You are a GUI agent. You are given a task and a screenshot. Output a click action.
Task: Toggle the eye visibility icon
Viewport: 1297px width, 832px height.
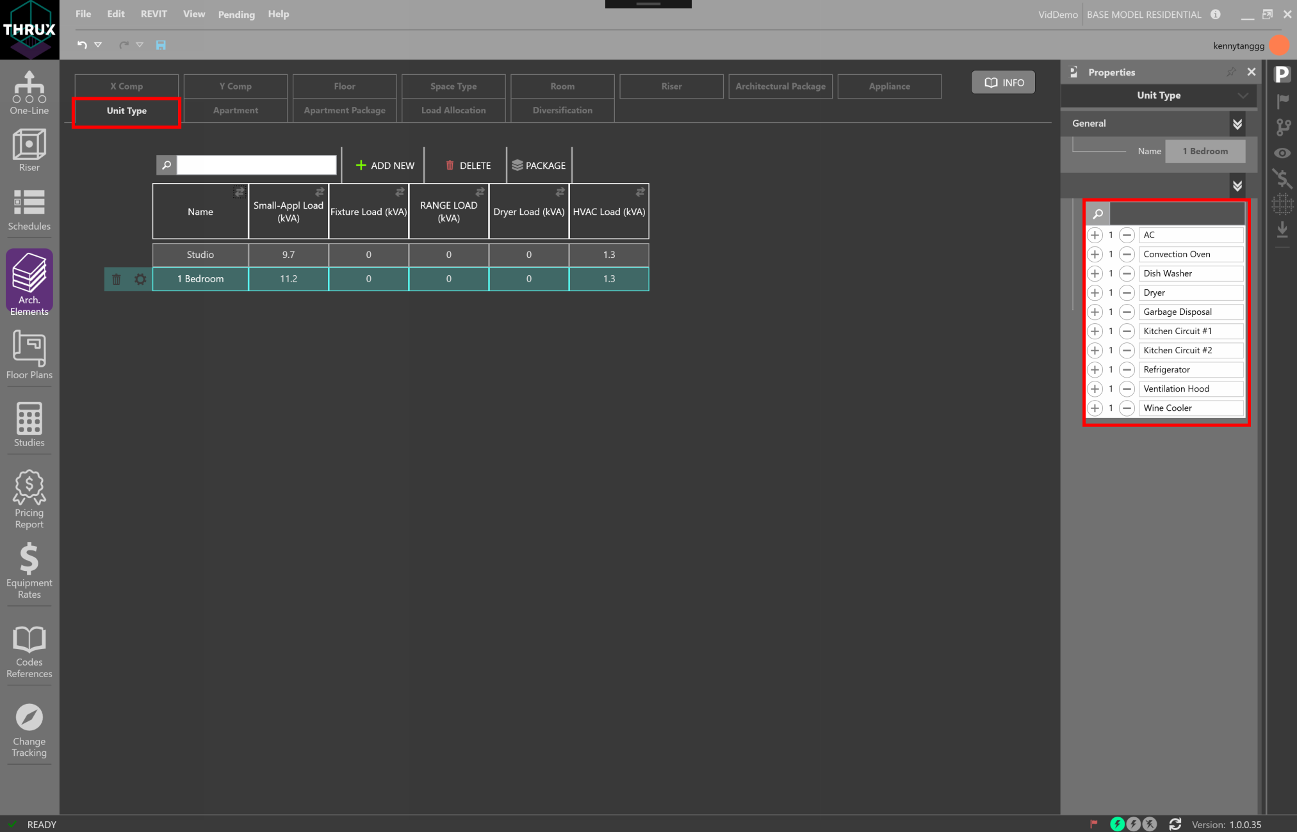coord(1282,153)
